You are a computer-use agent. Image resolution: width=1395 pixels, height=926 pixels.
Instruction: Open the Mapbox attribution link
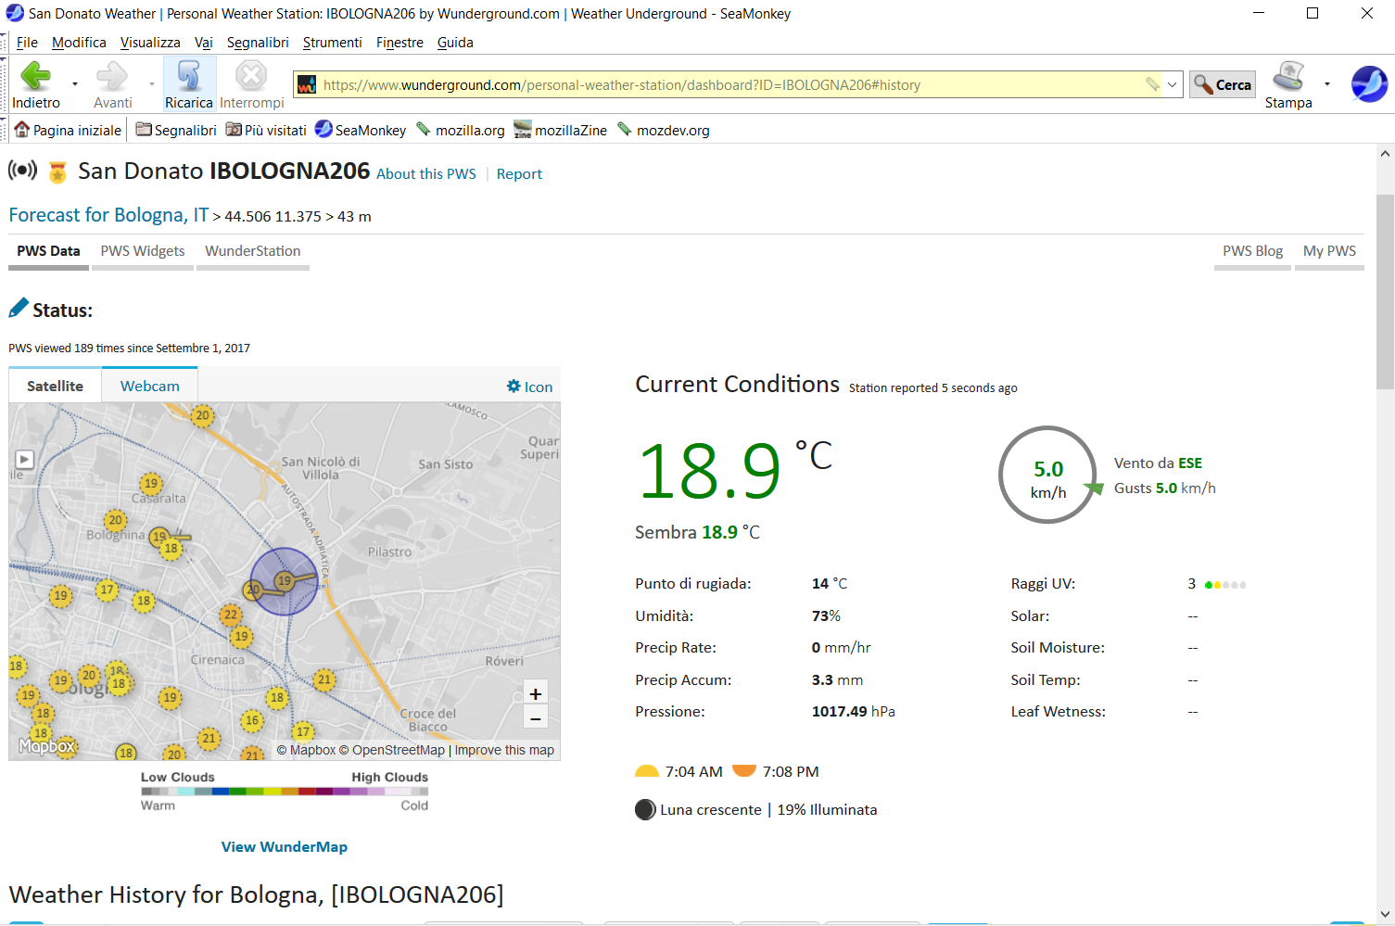[306, 750]
